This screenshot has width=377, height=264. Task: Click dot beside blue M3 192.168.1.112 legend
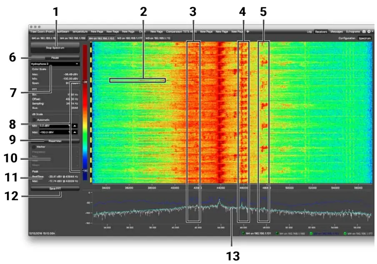[311, 233]
